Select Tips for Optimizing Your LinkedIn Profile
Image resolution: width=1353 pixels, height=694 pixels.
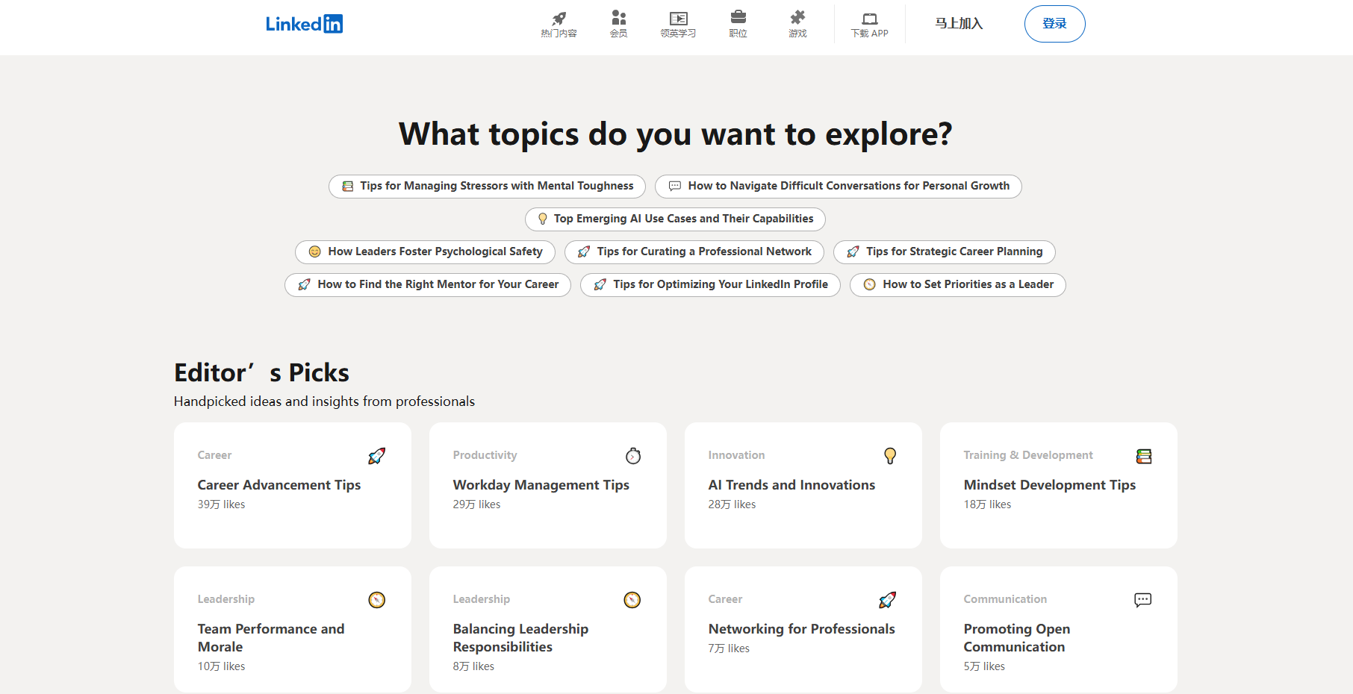710,285
